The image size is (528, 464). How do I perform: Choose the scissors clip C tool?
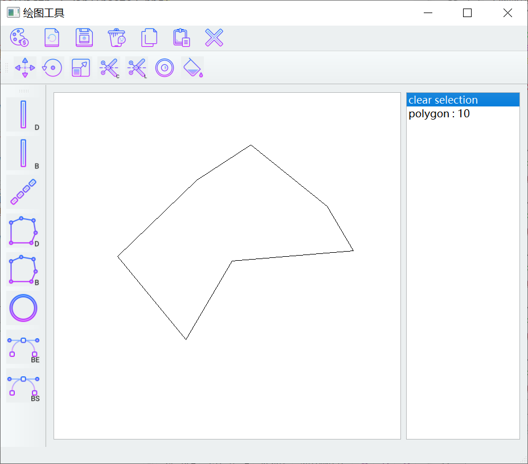[x=109, y=68]
